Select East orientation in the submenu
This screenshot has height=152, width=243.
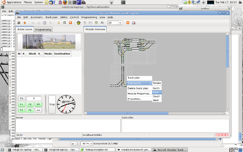click(157, 92)
